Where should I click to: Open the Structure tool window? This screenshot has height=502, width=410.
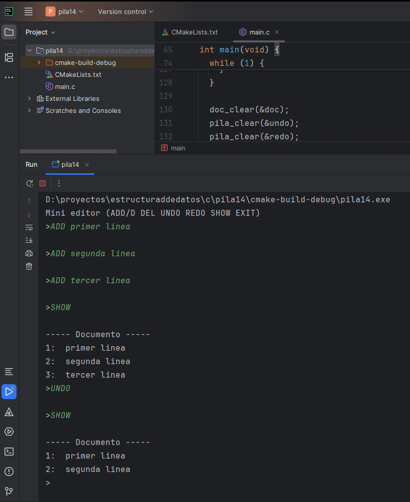(x=8, y=372)
